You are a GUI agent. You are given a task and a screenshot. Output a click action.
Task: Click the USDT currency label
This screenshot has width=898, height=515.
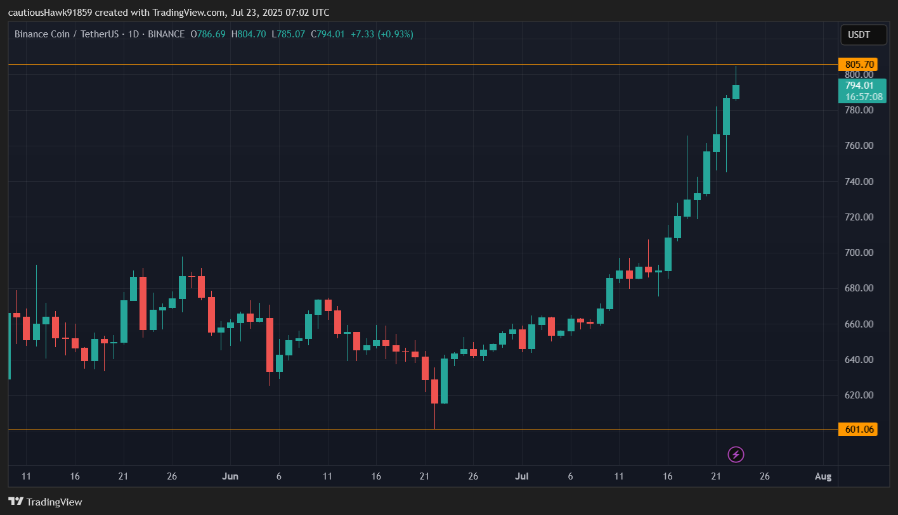point(862,35)
